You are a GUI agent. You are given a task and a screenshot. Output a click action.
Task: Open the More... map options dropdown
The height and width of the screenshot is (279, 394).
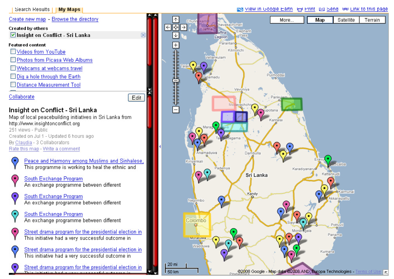287,20
